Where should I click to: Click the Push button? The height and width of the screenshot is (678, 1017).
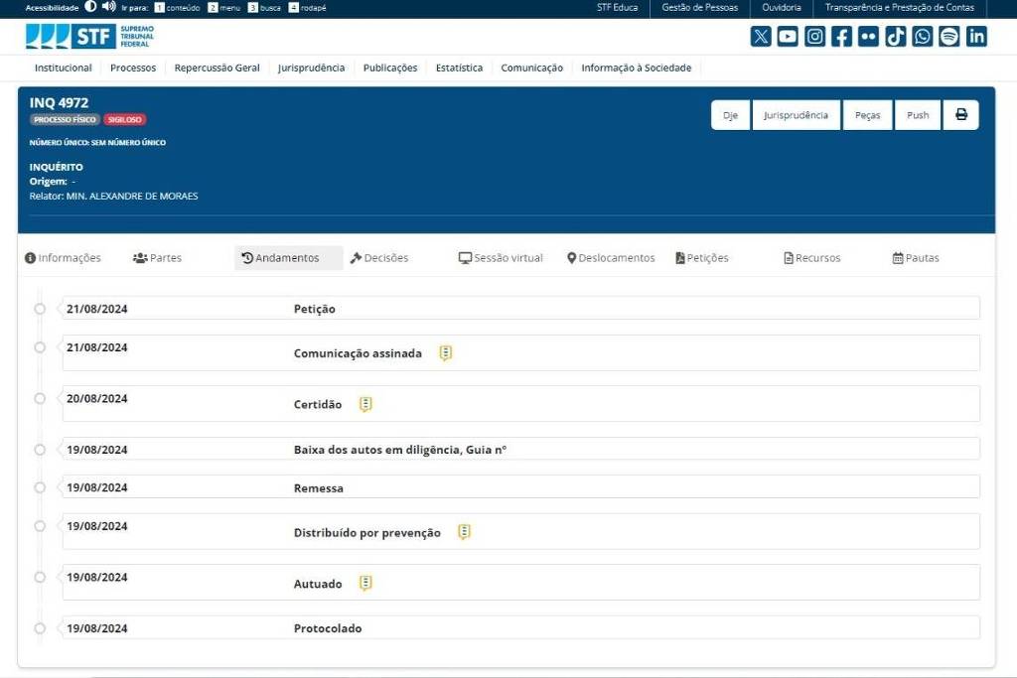(x=918, y=115)
